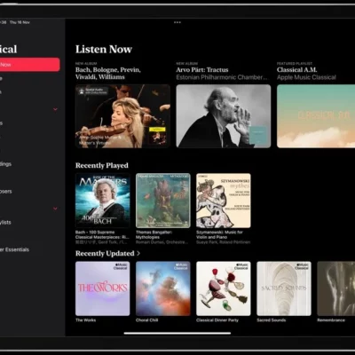Open the yellow Deutsche Grammophon inset cover
The image size is (355, 355).
click(157, 136)
